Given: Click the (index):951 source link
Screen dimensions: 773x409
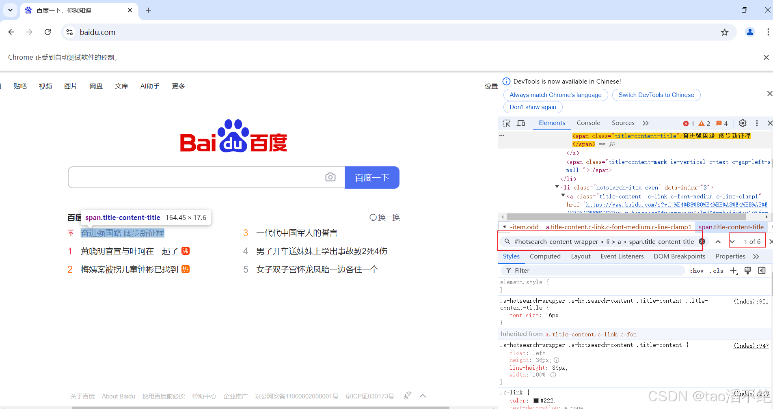Looking at the screenshot, I should coord(751,301).
